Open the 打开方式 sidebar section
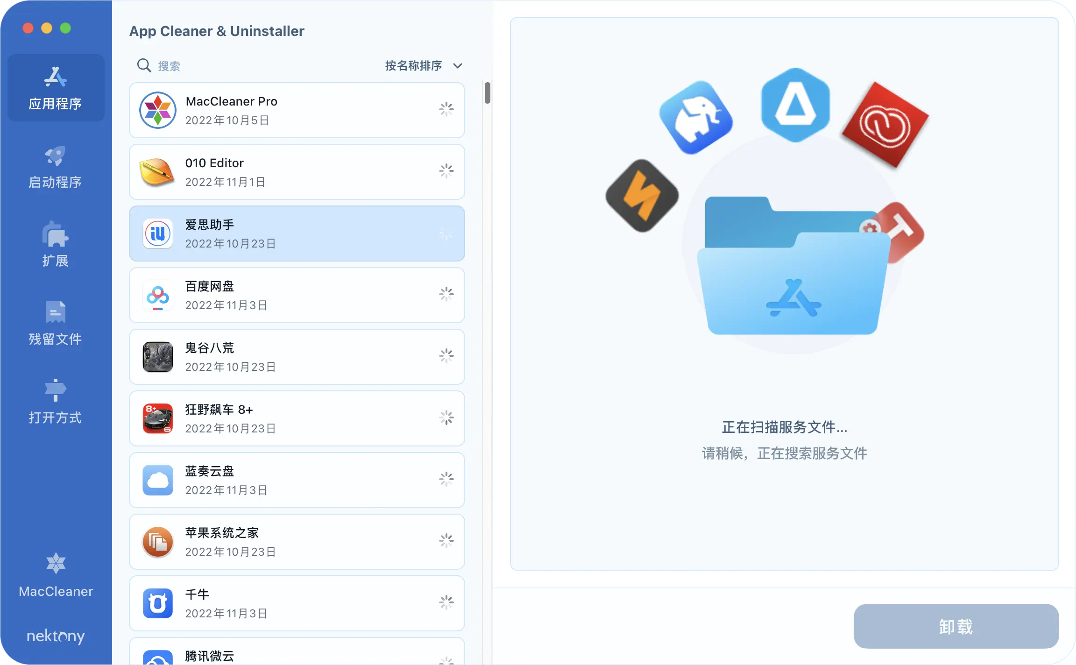 [56, 402]
